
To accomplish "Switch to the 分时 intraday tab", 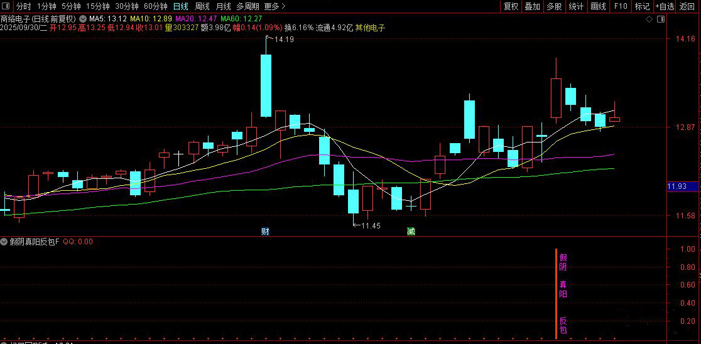I will [24, 7].
